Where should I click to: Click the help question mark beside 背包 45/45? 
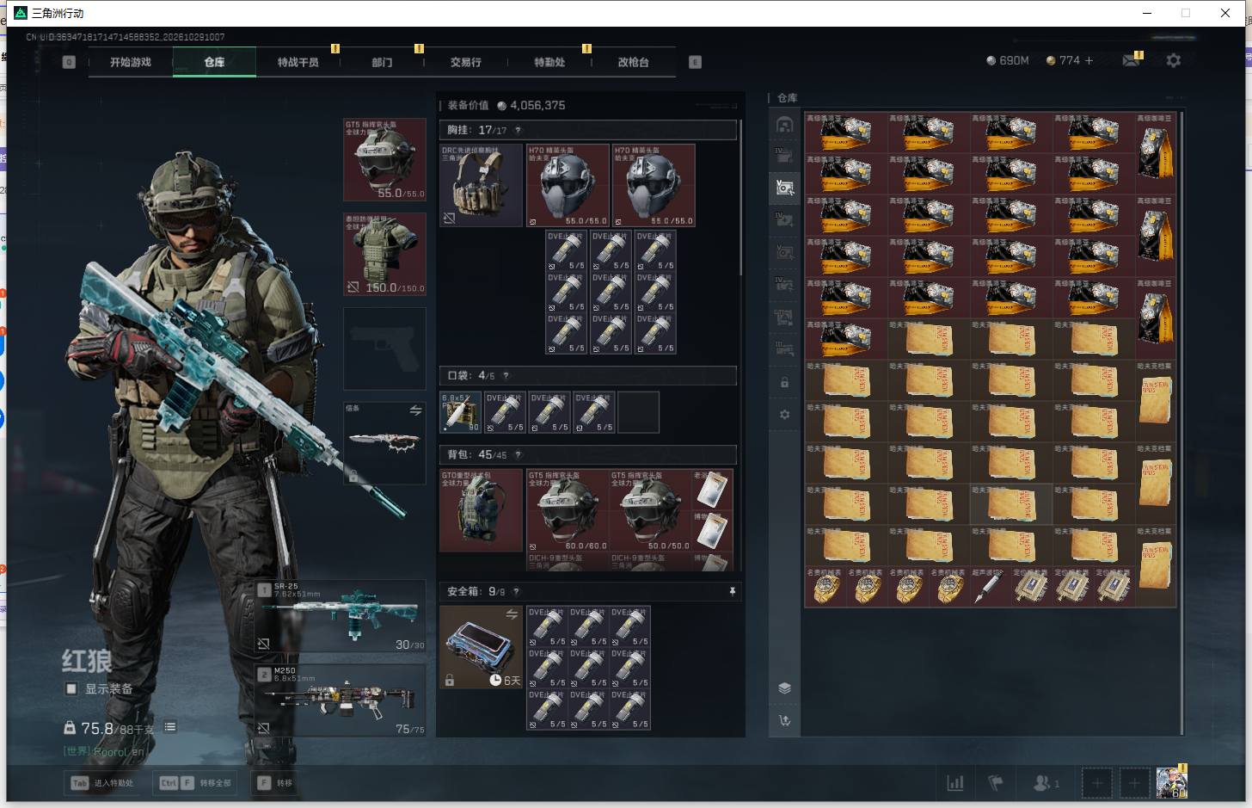point(518,454)
